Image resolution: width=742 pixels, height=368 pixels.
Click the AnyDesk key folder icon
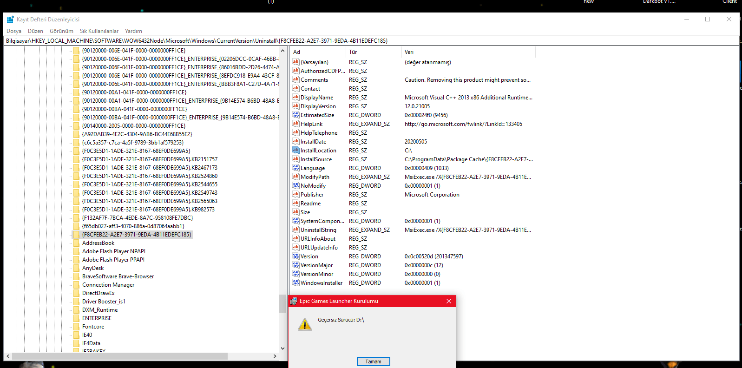coord(76,268)
